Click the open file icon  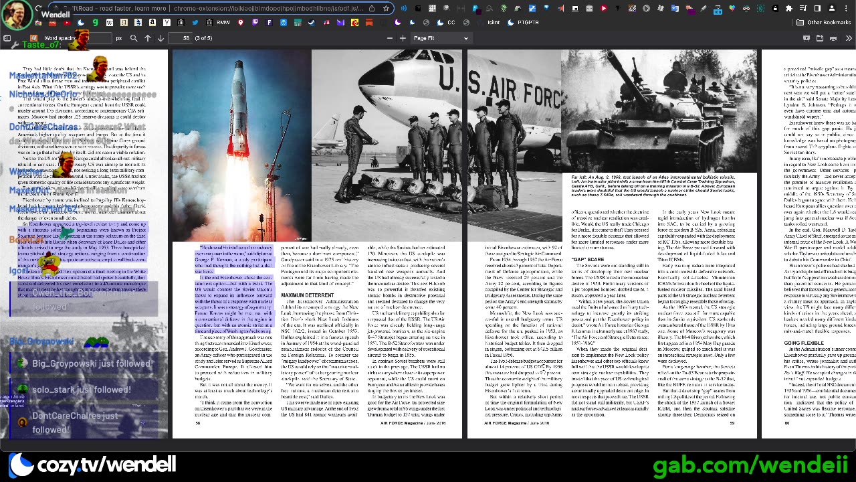(820, 38)
